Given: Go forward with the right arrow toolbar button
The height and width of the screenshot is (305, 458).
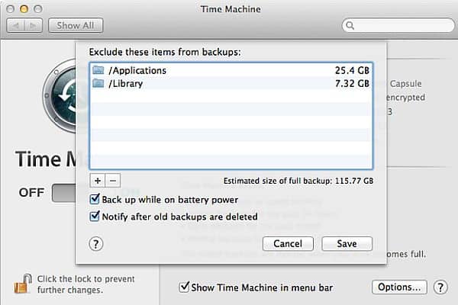Looking at the screenshot, I should [34, 25].
